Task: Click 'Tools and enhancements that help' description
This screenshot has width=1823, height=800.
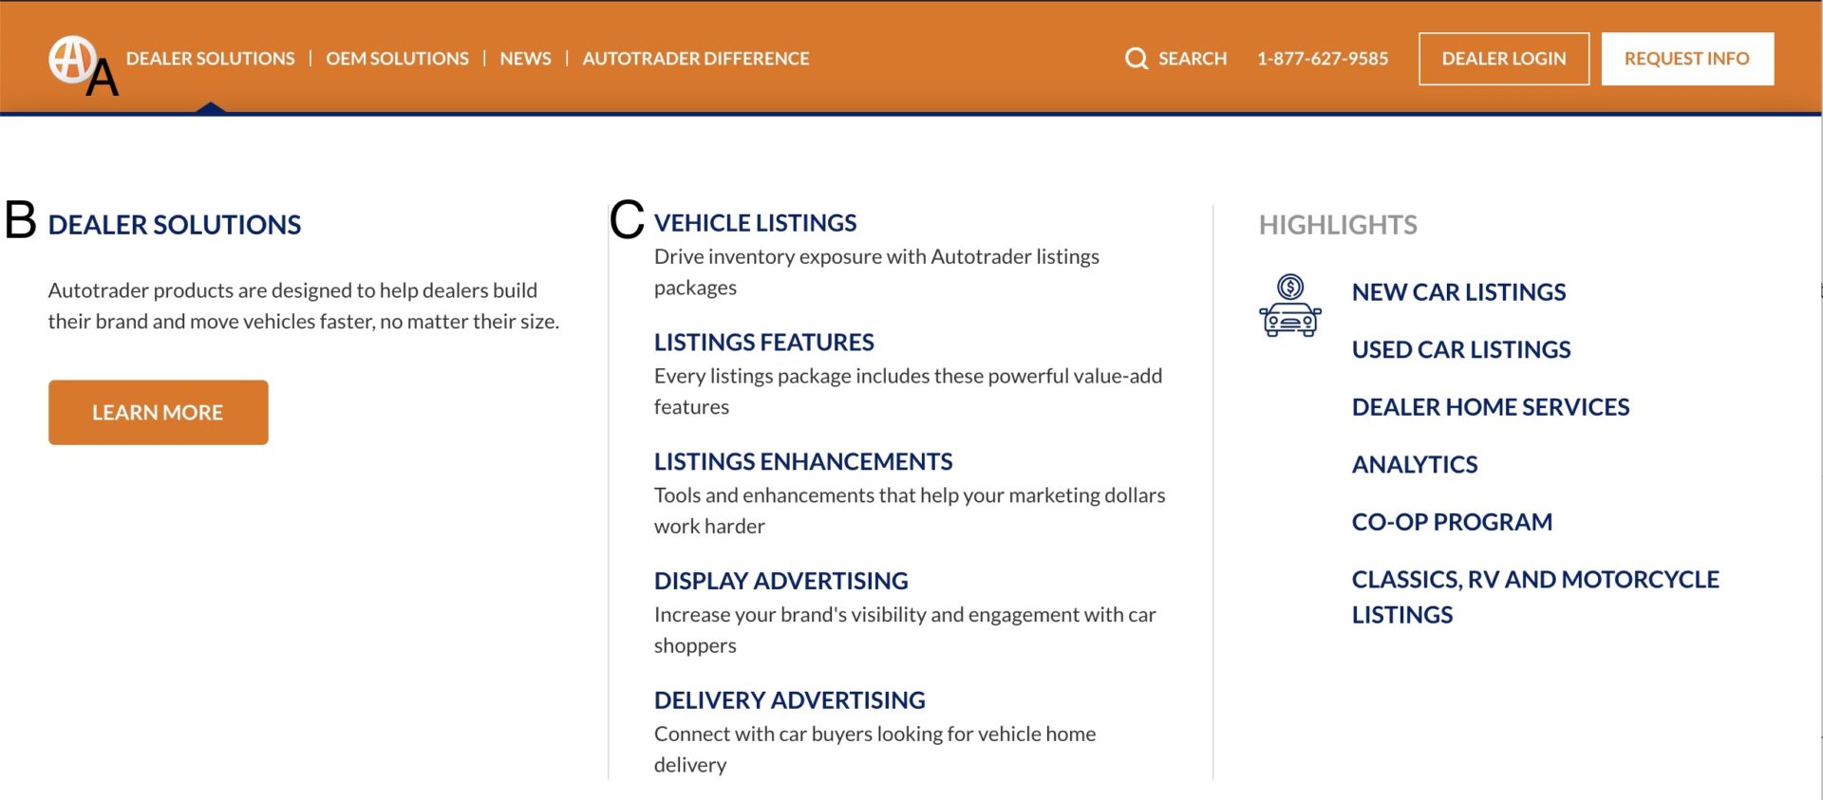Action: point(910,511)
